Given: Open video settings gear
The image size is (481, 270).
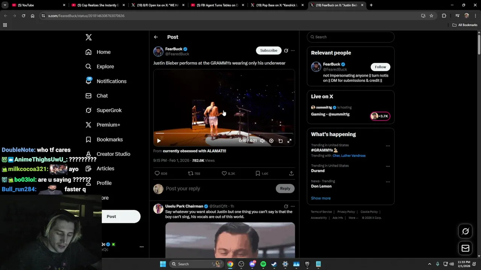Looking at the screenshot, I should 271,141.
